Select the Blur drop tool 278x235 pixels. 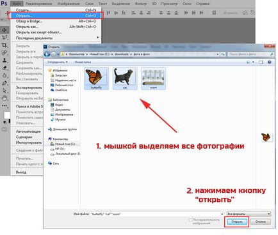click(4, 75)
